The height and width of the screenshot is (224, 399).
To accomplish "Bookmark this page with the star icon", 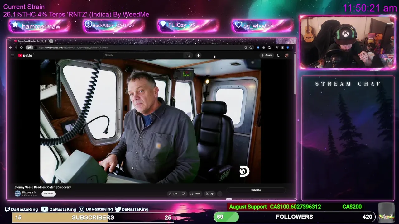I will (x=251, y=48).
